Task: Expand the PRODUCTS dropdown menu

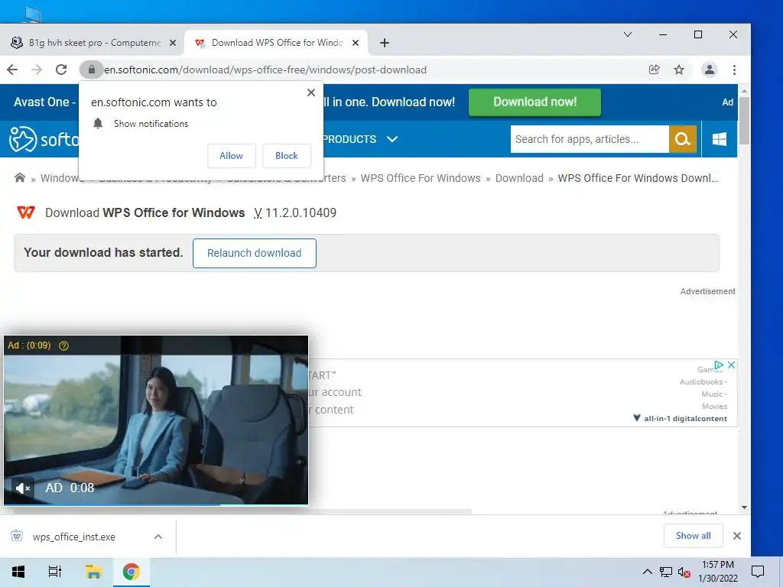Action: tap(359, 139)
